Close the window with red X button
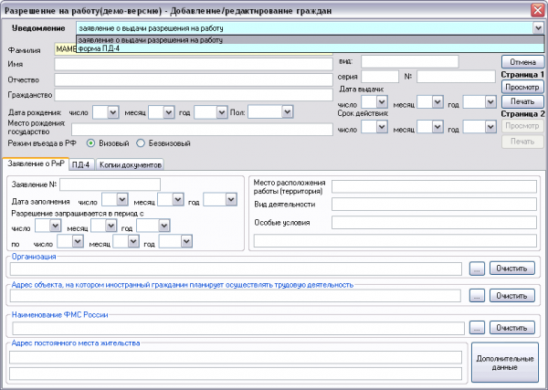The image size is (548, 390). click(536, 8)
